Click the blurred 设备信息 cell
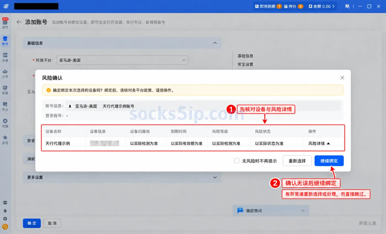The image size is (386, 234). tap(104, 143)
